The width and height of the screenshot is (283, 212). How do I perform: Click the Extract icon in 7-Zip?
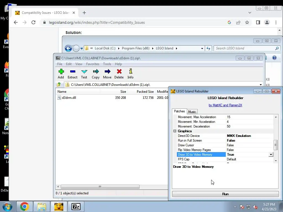click(73, 71)
